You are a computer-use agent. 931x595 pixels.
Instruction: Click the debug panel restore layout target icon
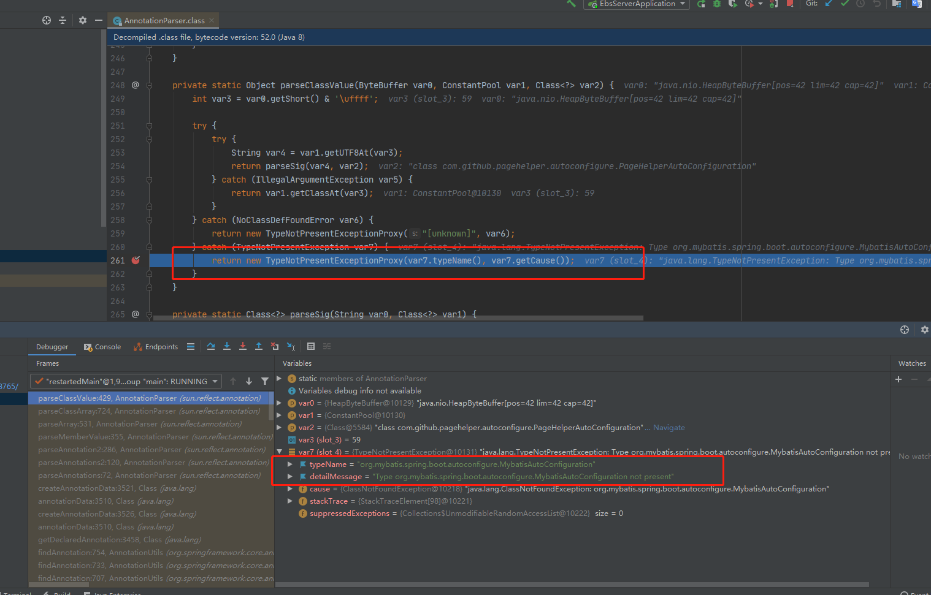tap(905, 330)
